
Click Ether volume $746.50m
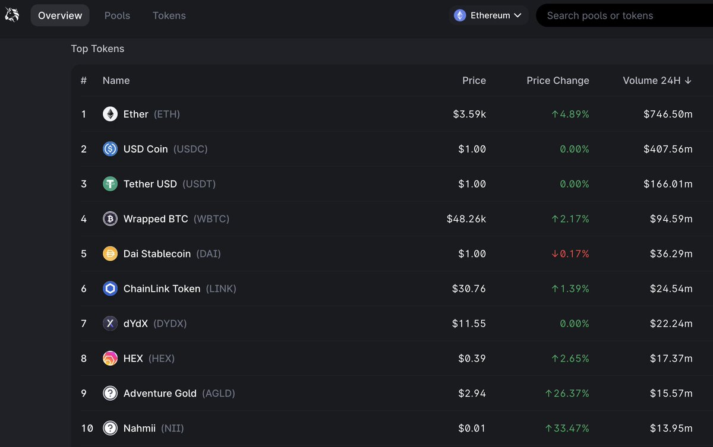click(x=668, y=114)
